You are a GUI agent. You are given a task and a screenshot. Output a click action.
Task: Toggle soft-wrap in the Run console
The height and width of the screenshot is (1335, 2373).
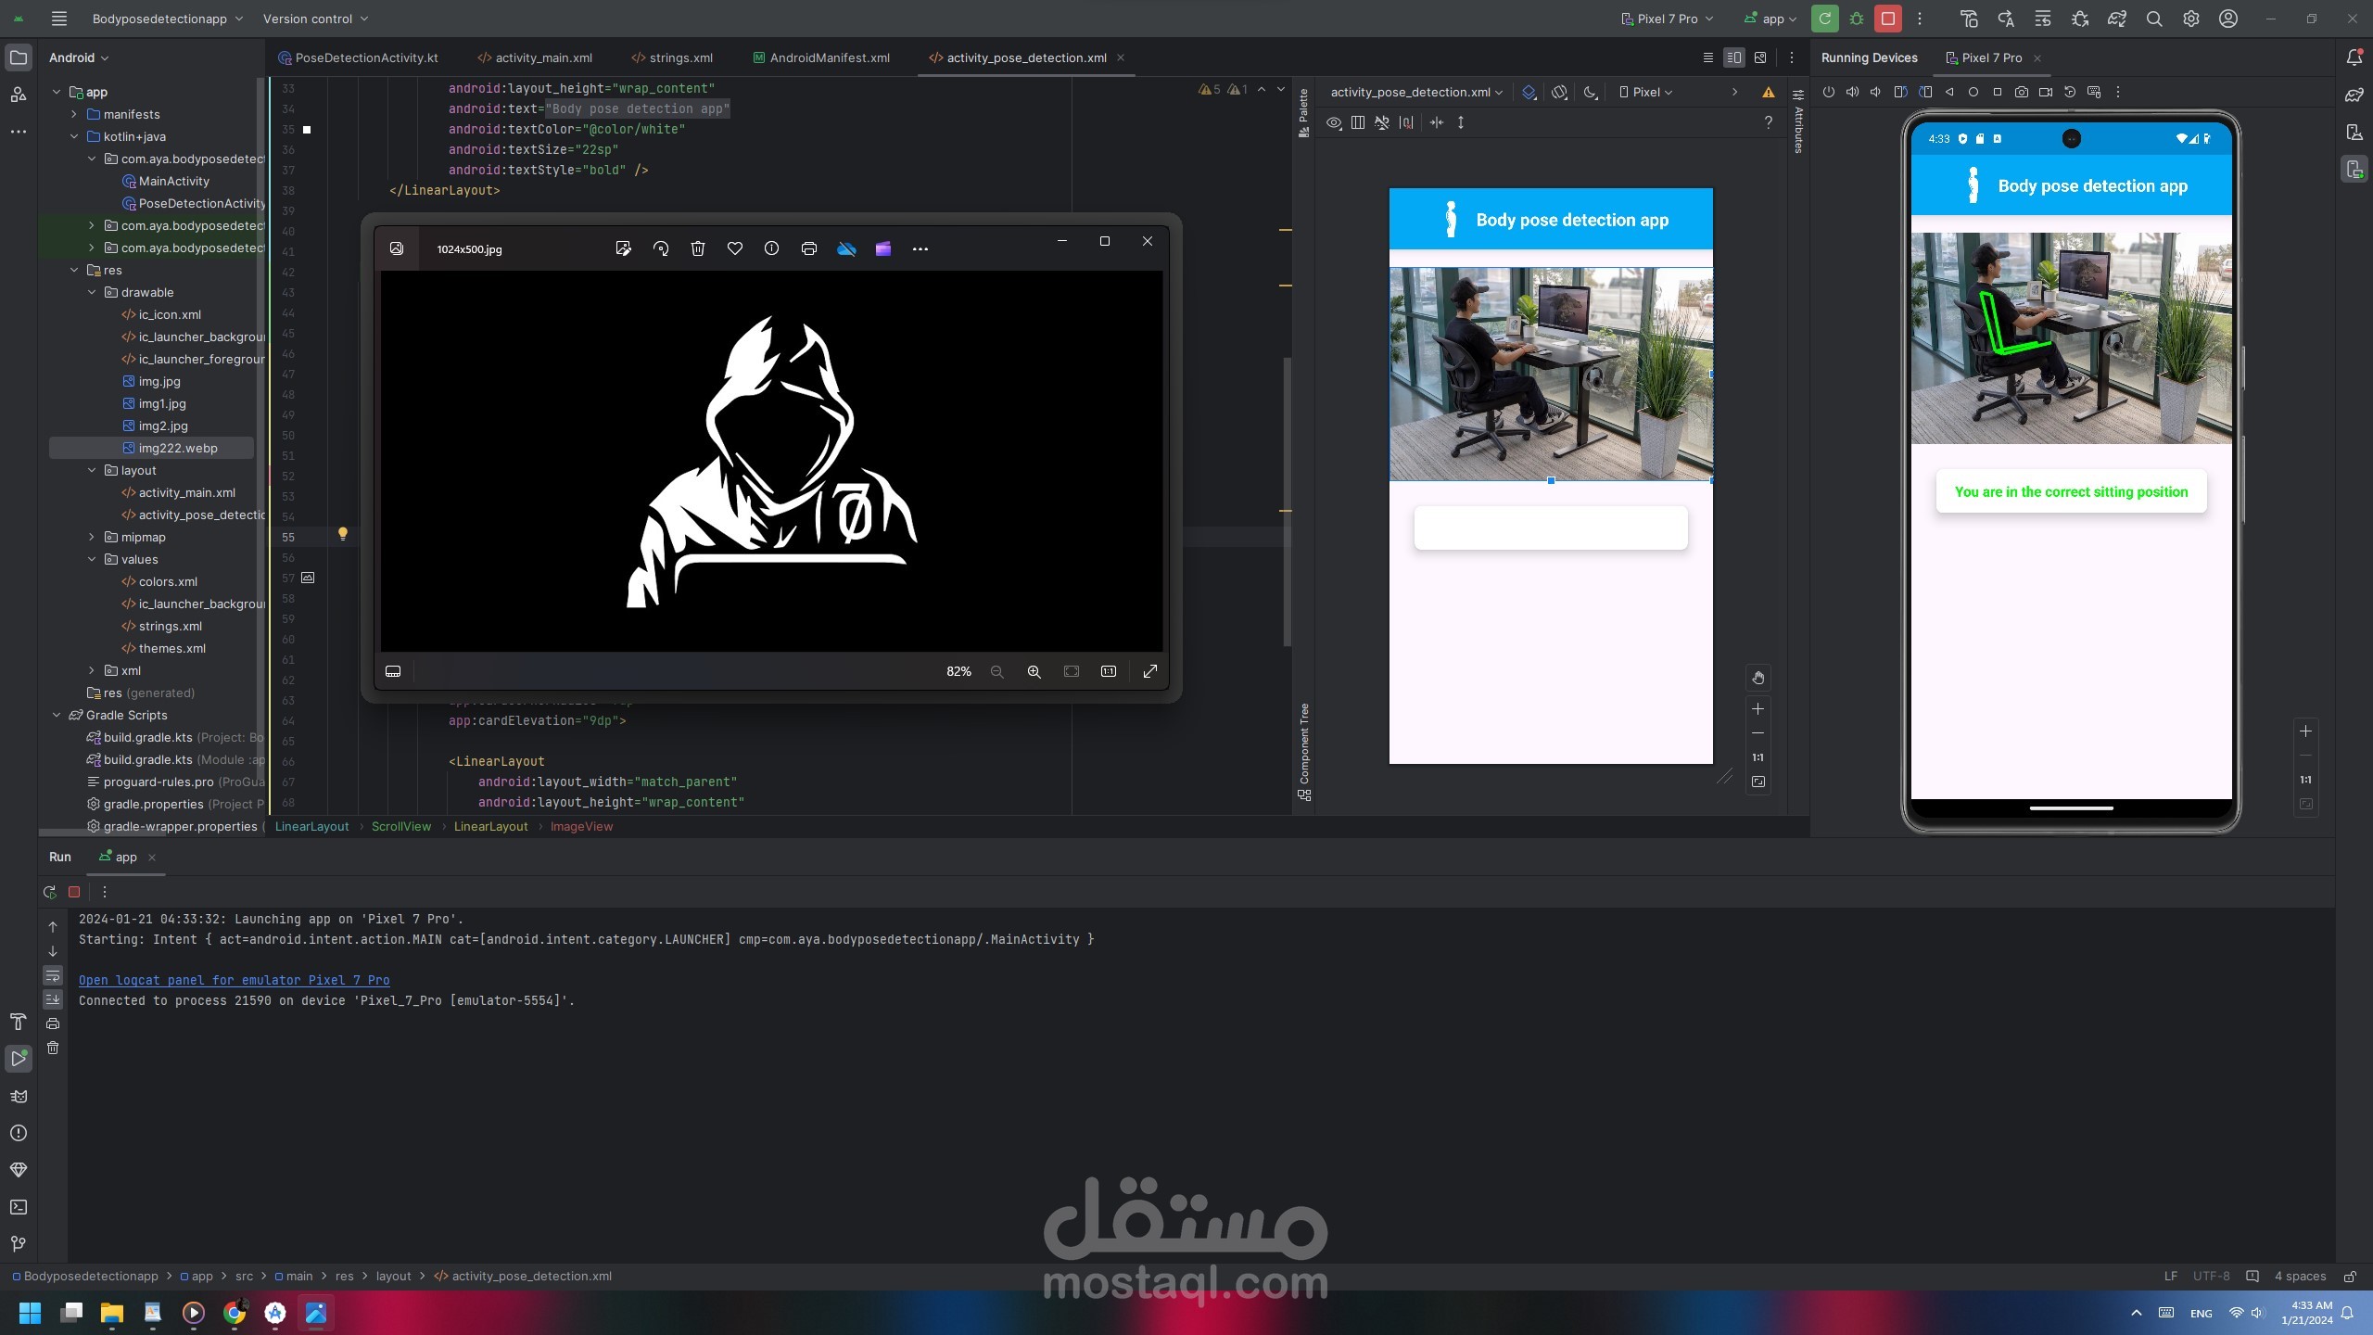[x=53, y=976]
